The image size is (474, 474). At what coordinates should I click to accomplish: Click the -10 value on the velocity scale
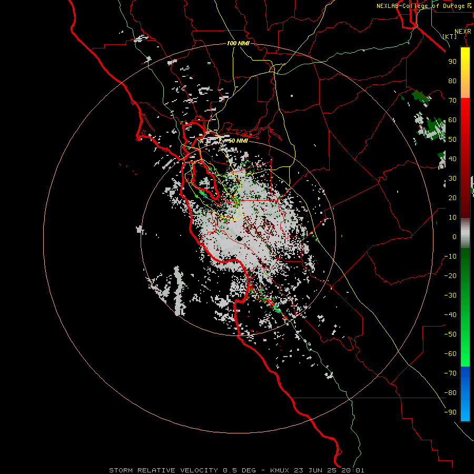450,256
